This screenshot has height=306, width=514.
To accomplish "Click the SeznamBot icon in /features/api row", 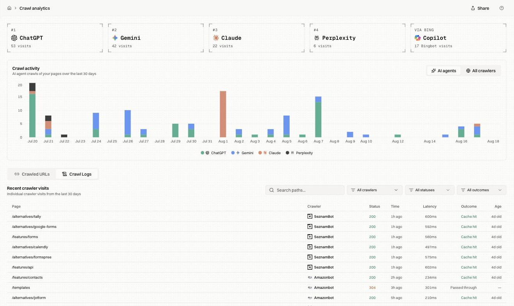I will (310, 267).
